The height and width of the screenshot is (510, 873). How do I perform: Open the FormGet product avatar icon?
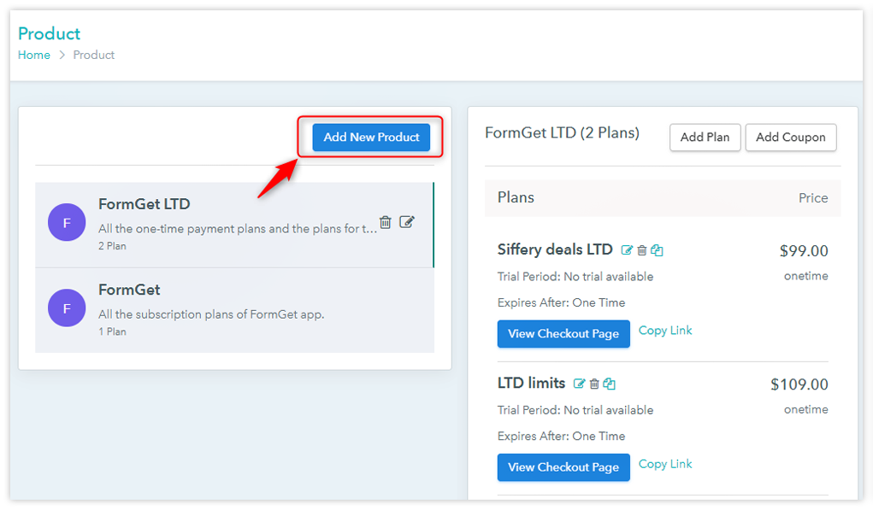(x=67, y=308)
